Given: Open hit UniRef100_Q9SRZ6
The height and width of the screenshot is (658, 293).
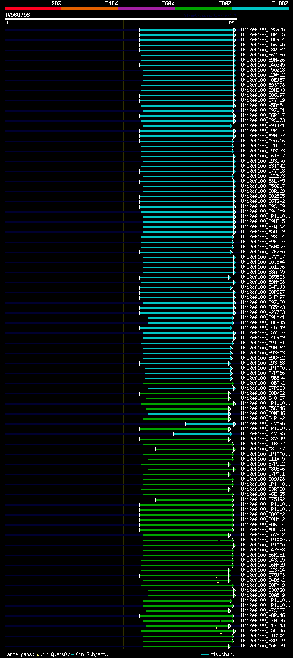Looking at the screenshot, I should point(263,29).
